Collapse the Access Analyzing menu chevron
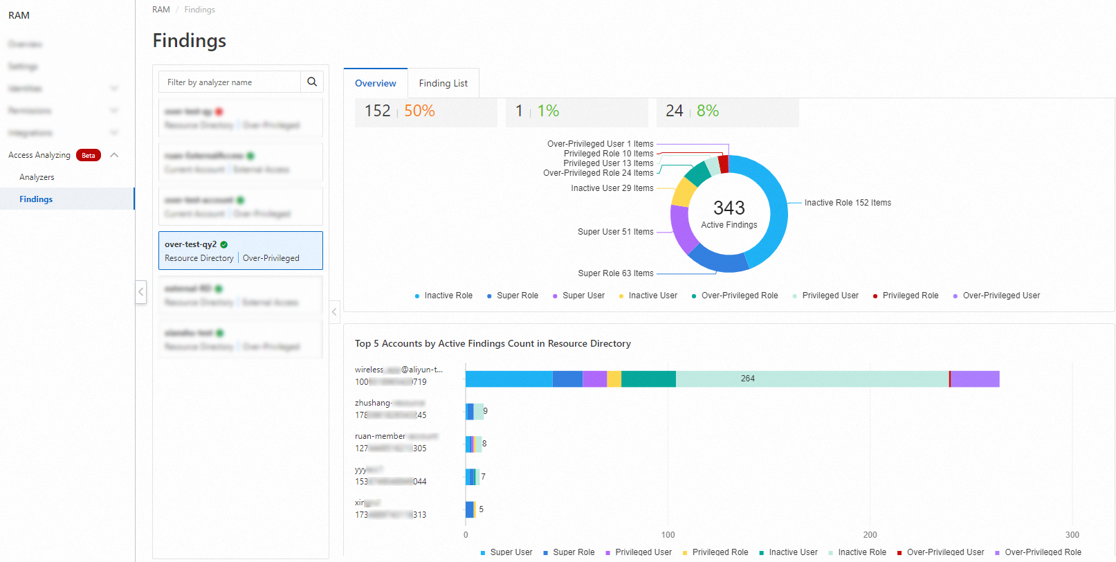Screen dimensions: 1116x562 tap(115, 155)
